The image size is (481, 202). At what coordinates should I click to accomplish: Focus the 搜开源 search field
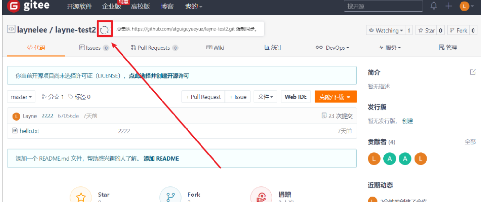pos(383,6)
